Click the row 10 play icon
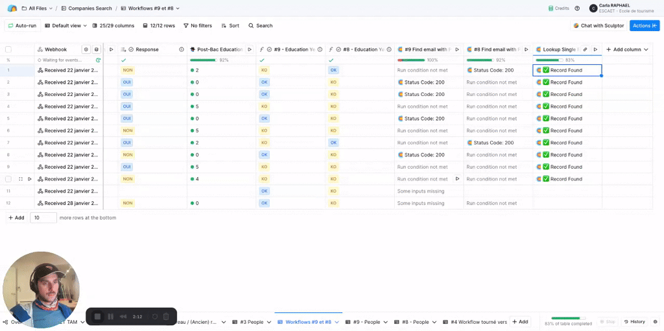The height and width of the screenshot is (331, 664). [29, 179]
